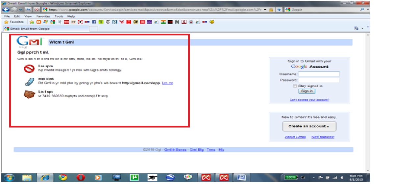
Task: Click the Favorites star button
Action: [13, 22]
